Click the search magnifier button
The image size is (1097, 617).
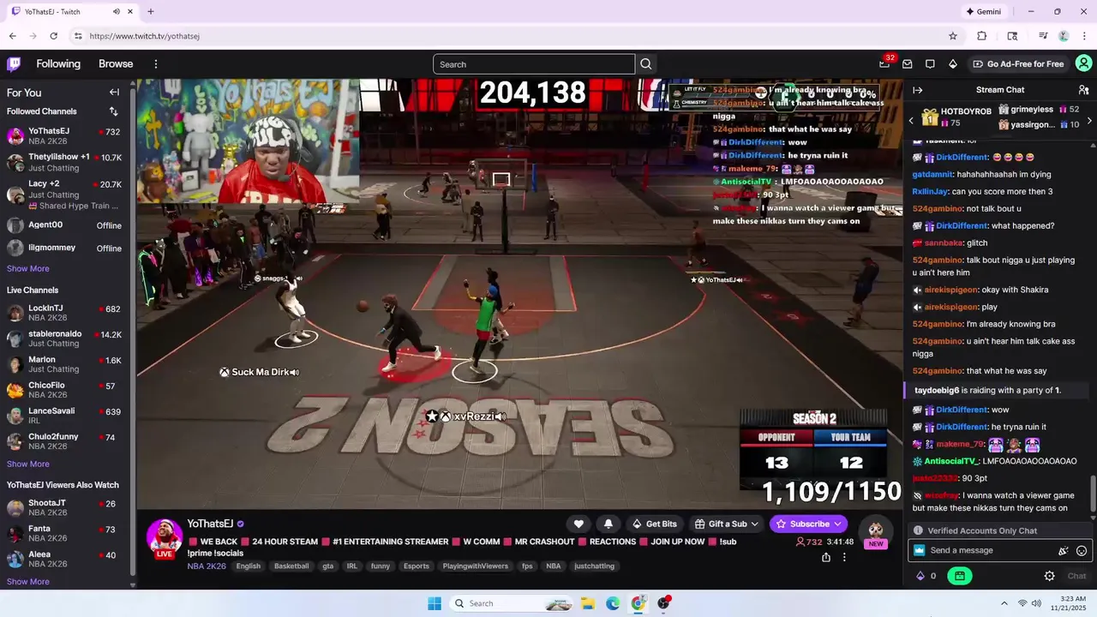[x=646, y=64]
